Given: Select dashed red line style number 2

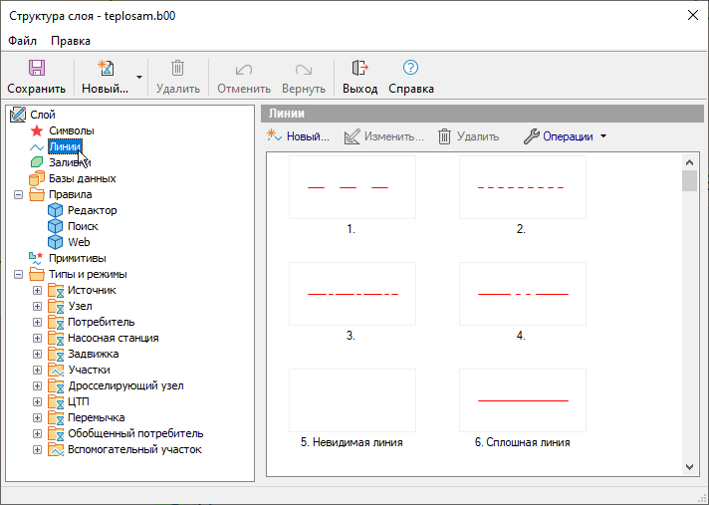Looking at the screenshot, I should coord(522,187).
